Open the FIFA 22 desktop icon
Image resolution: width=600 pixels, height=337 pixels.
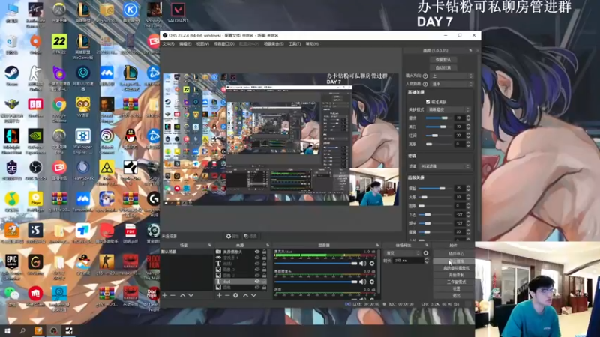click(x=59, y=44)
